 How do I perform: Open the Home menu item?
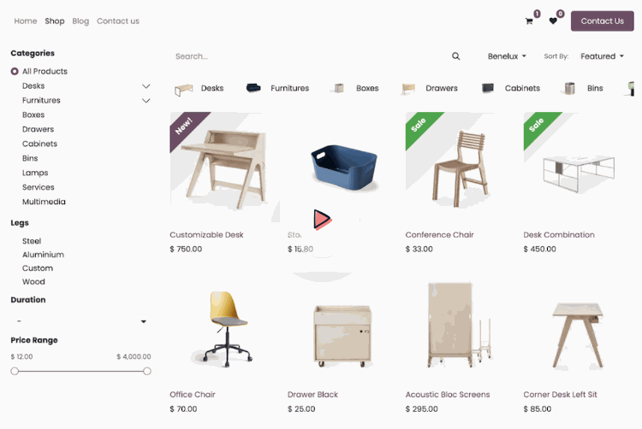26,21
